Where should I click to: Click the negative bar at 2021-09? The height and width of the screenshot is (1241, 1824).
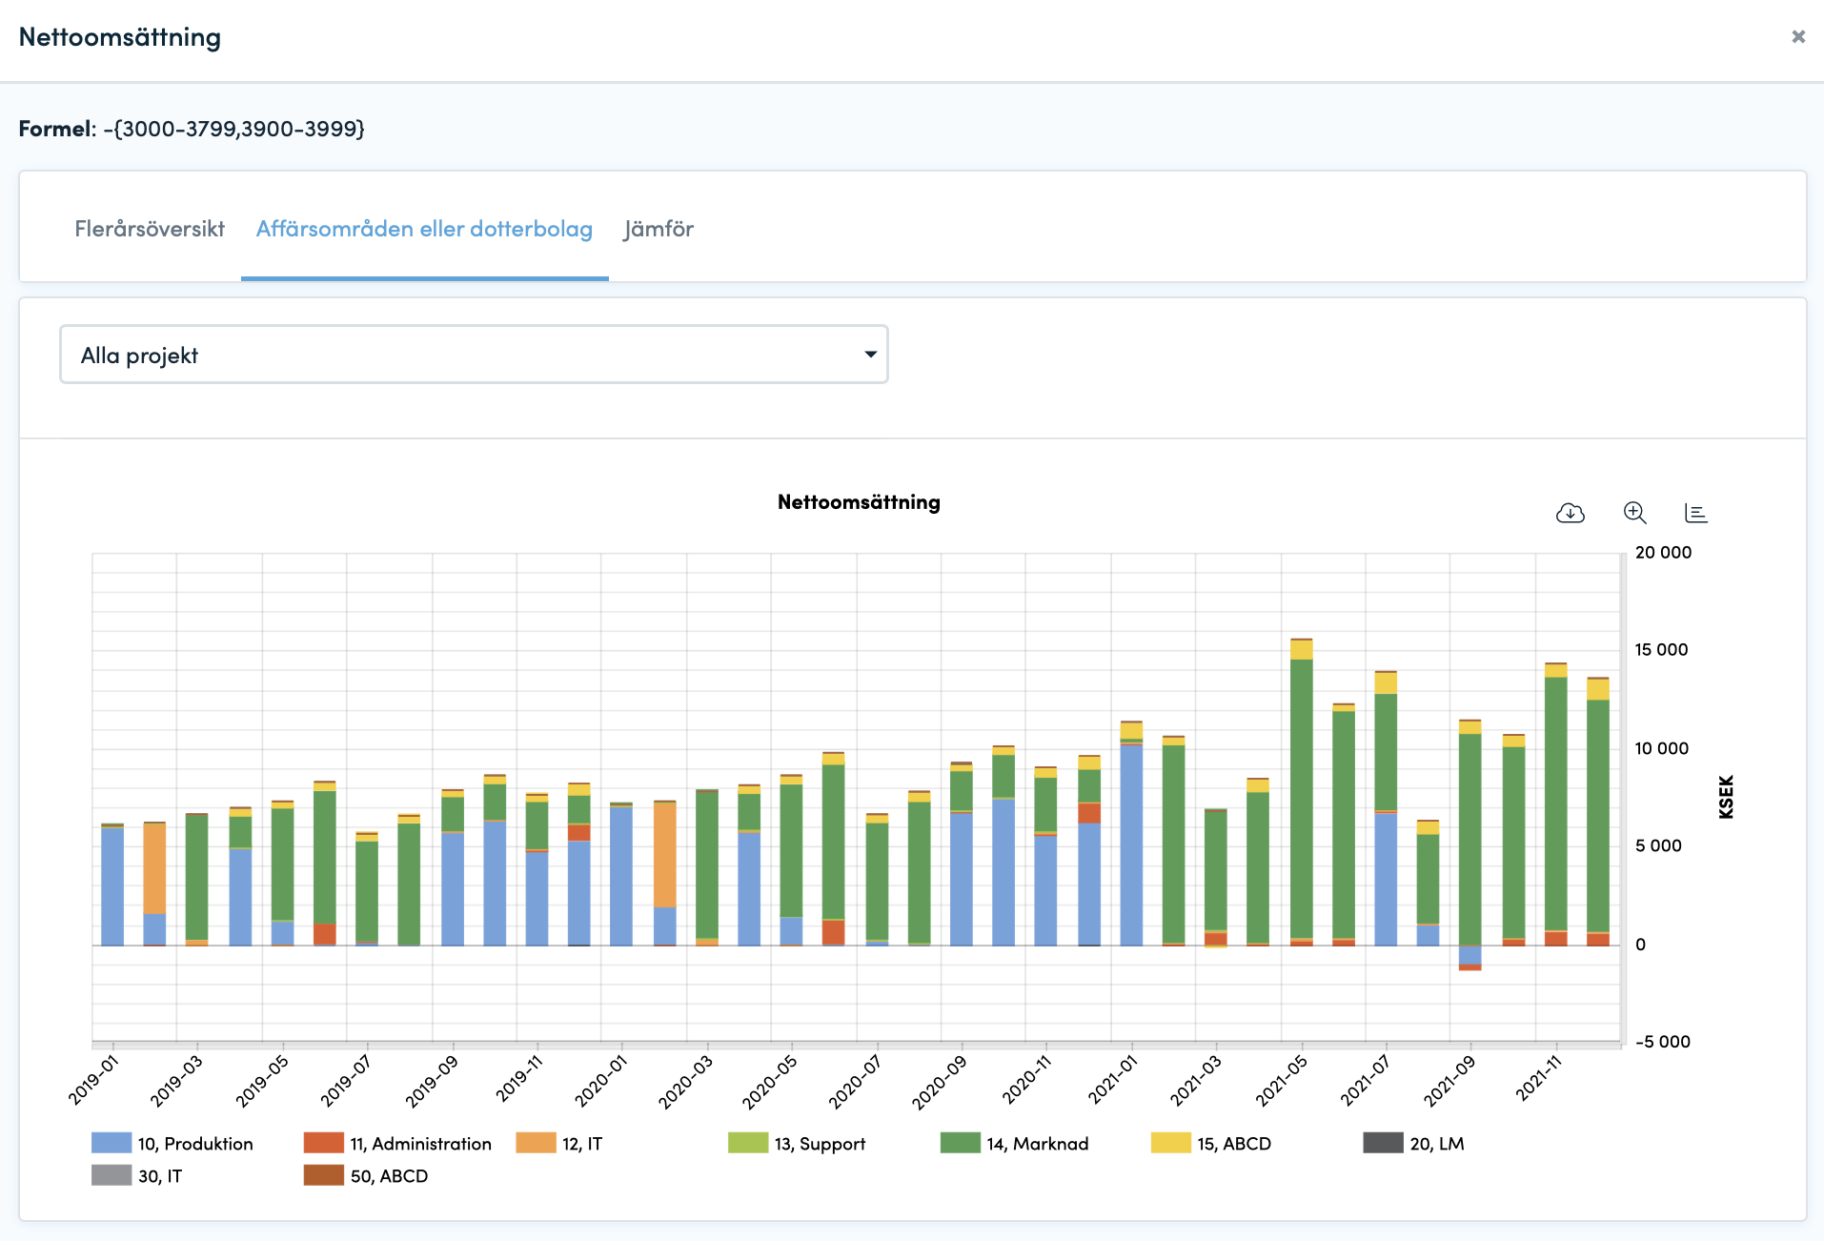(x=1469, y=957)
